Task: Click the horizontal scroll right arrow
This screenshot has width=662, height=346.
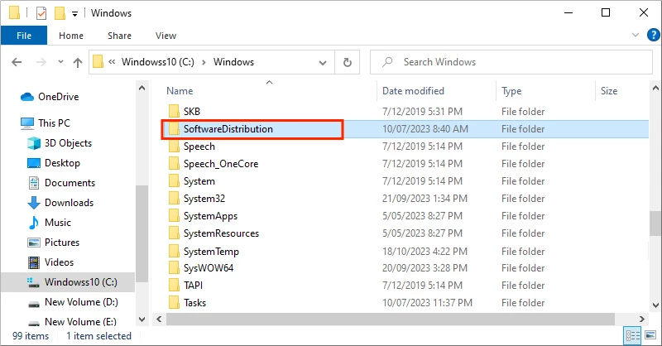Action: click(642, 319)
